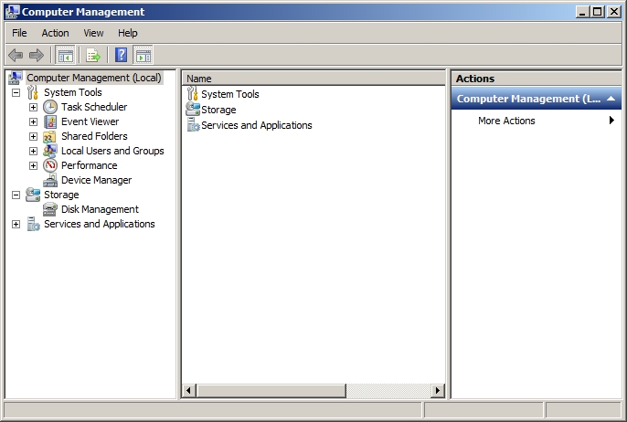This screenshot has width=627, height=422.
Task: Open the Action menu
Action: pos(55,33)
